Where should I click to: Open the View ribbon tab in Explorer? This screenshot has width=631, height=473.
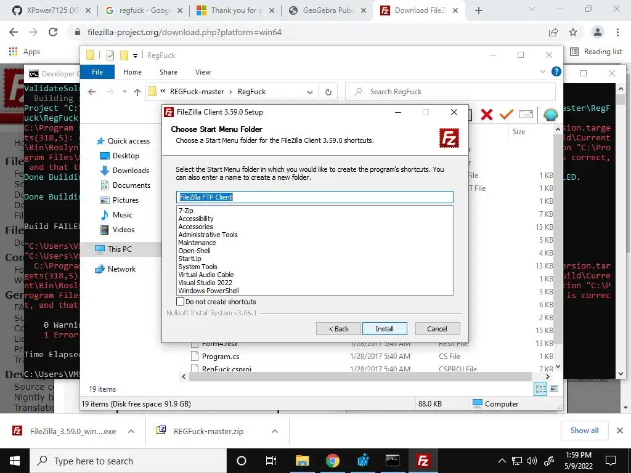203,72
